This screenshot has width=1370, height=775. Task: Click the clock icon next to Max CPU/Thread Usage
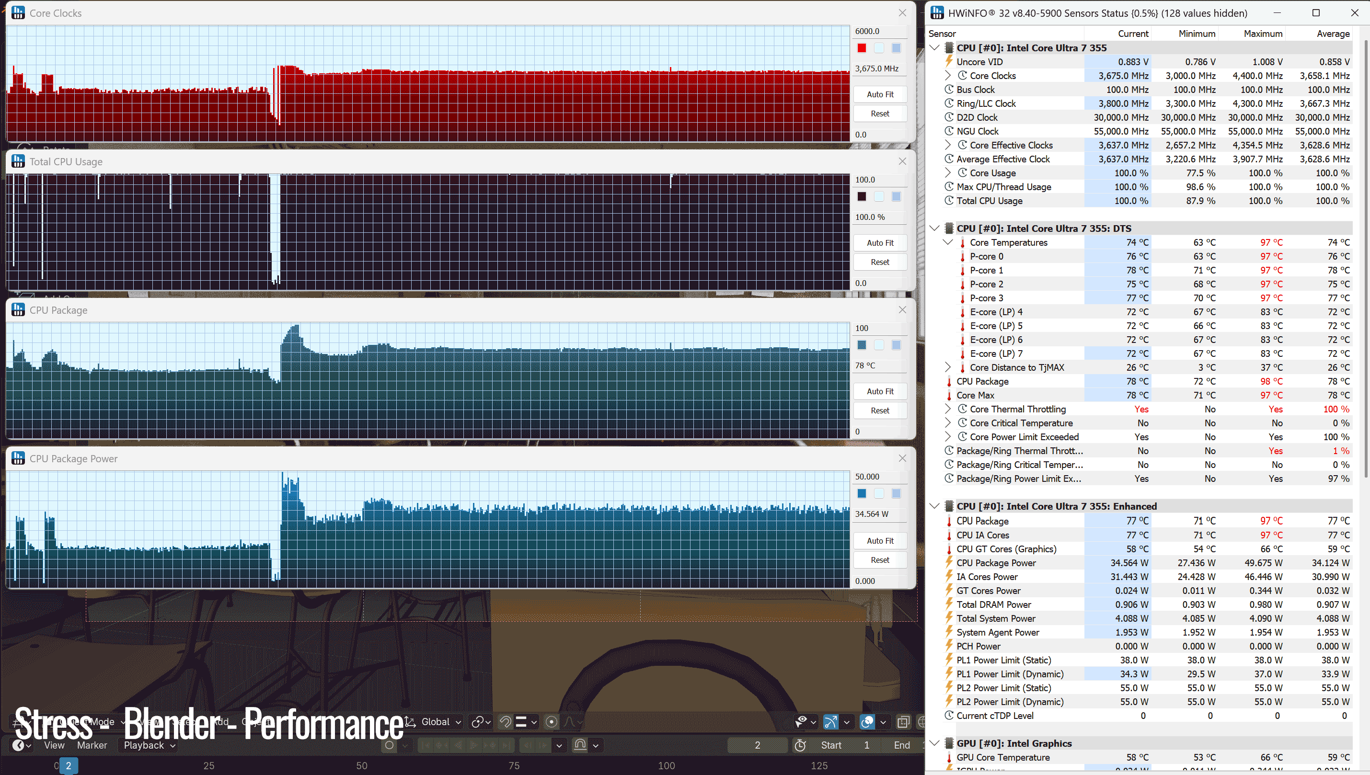[x=949, y=187]
